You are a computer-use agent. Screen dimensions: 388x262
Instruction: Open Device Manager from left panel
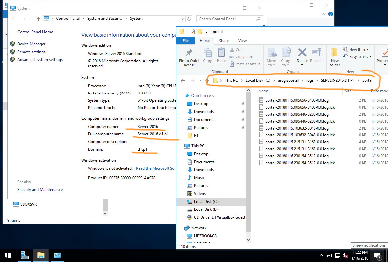coord(31,44)
